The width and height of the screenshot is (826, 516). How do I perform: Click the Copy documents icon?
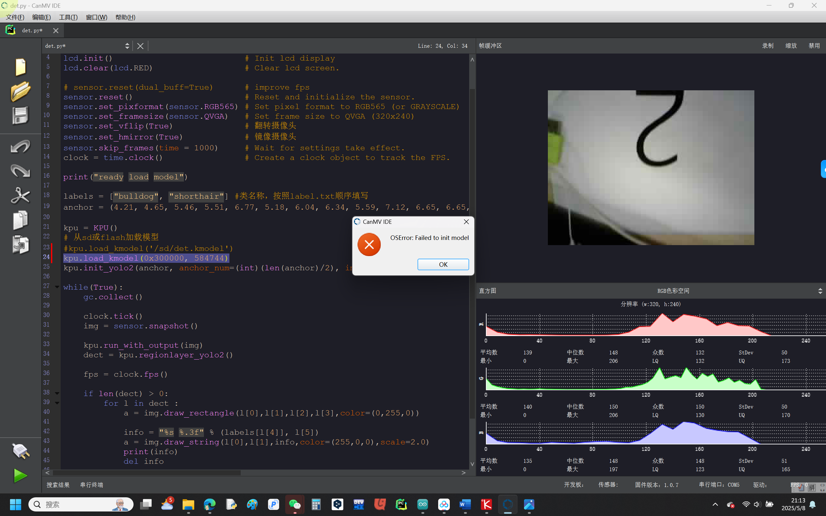[x=20, y=220]
